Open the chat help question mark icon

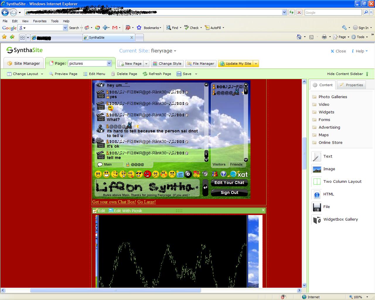[224, 174]
